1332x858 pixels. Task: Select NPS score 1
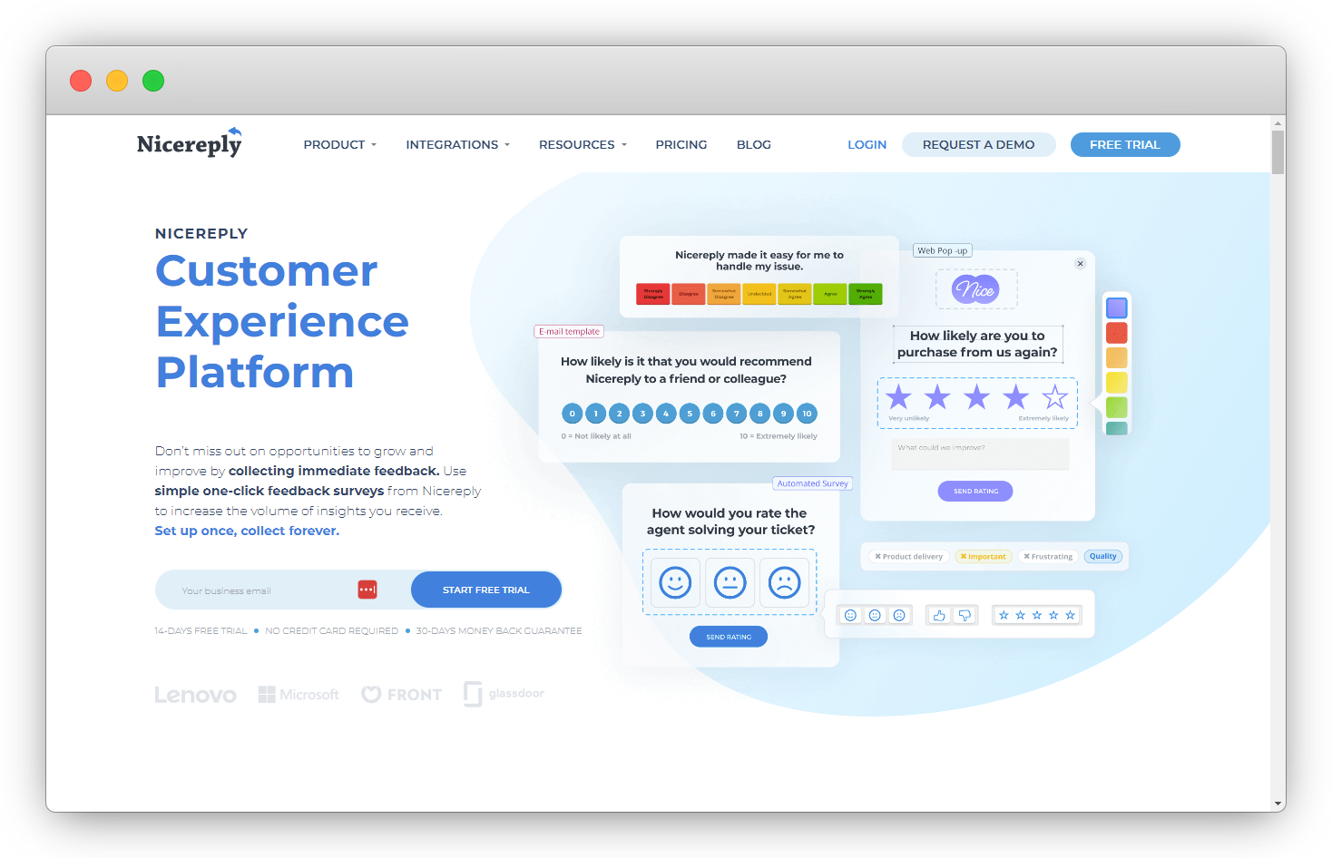596,414
